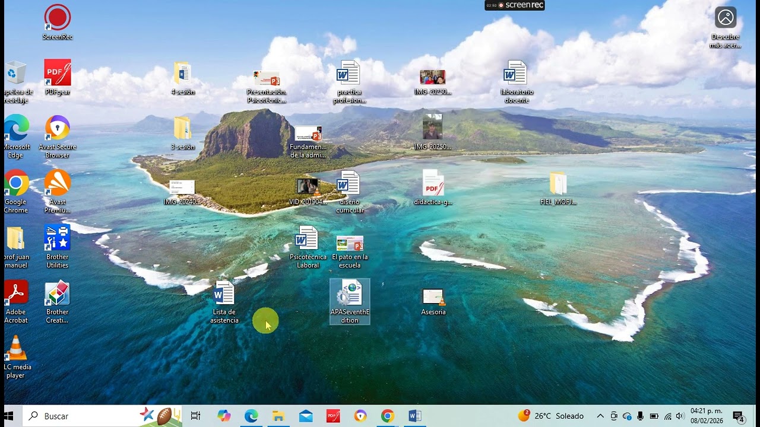
Task: Open the notification center with 4 notifications
Action: [x=739, y=416]
